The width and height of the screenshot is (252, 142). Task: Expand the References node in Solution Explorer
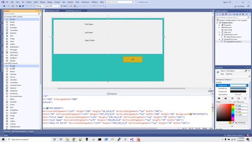point(219,28)
